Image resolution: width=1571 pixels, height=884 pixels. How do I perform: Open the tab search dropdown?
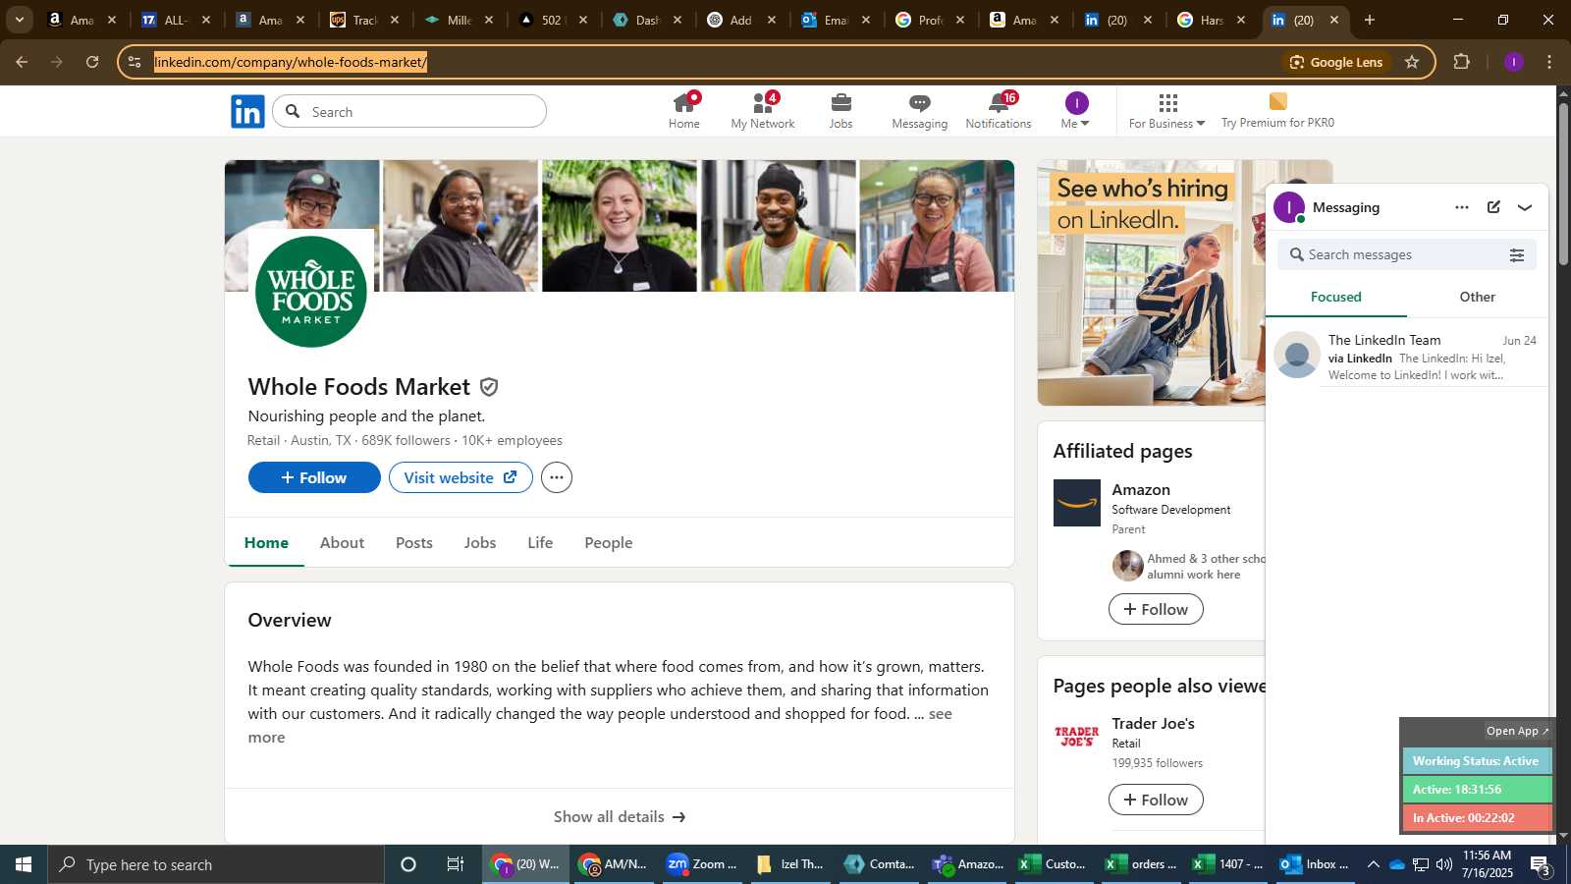pos(19,20)
